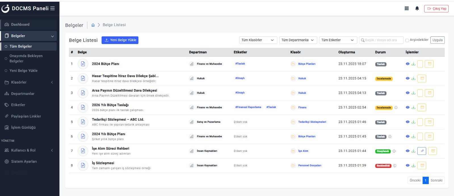Go to İşlem Günlüğü in sidebar
The height and width of the screenshot is (196, 454).
click(23, 128)
